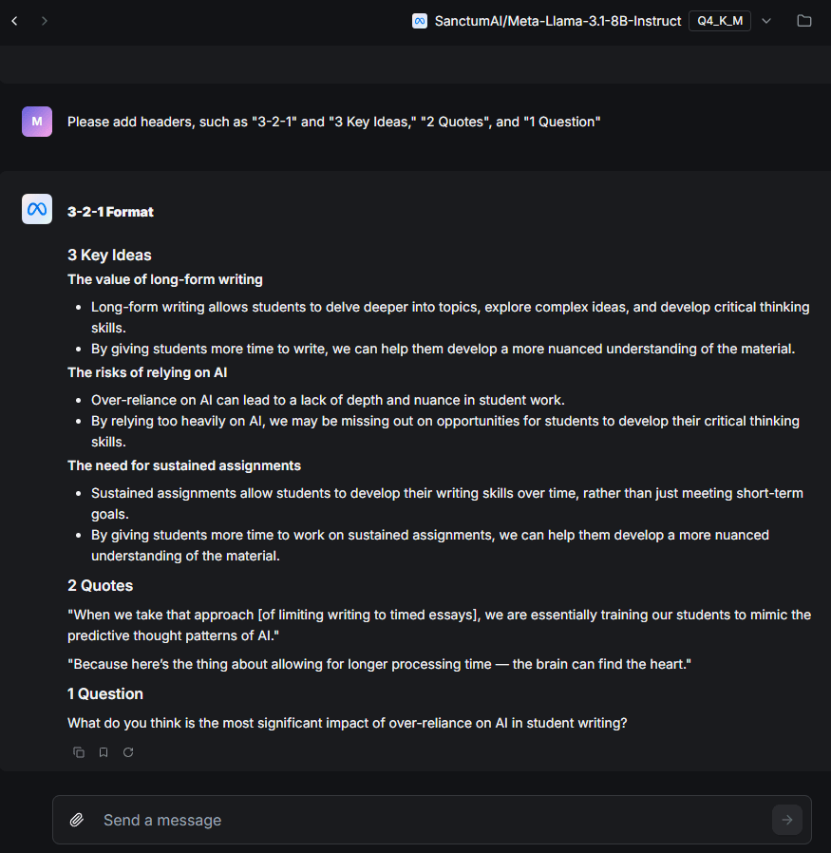Expand the model selector chevron

[767, 21]
